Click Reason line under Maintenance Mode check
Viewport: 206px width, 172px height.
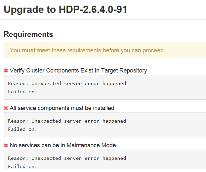click(x=67, y=158)
